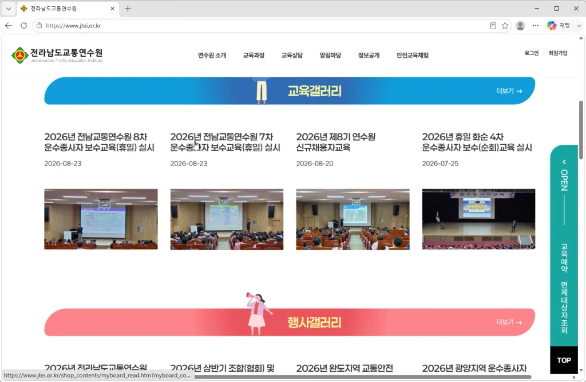This screenshot has height=382, width=586.
Task: Open 안전교육체험 menu
Action: pyautogui.click(x=413, y=55)
